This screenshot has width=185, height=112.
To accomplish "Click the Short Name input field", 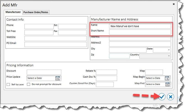I will (140, 32).
